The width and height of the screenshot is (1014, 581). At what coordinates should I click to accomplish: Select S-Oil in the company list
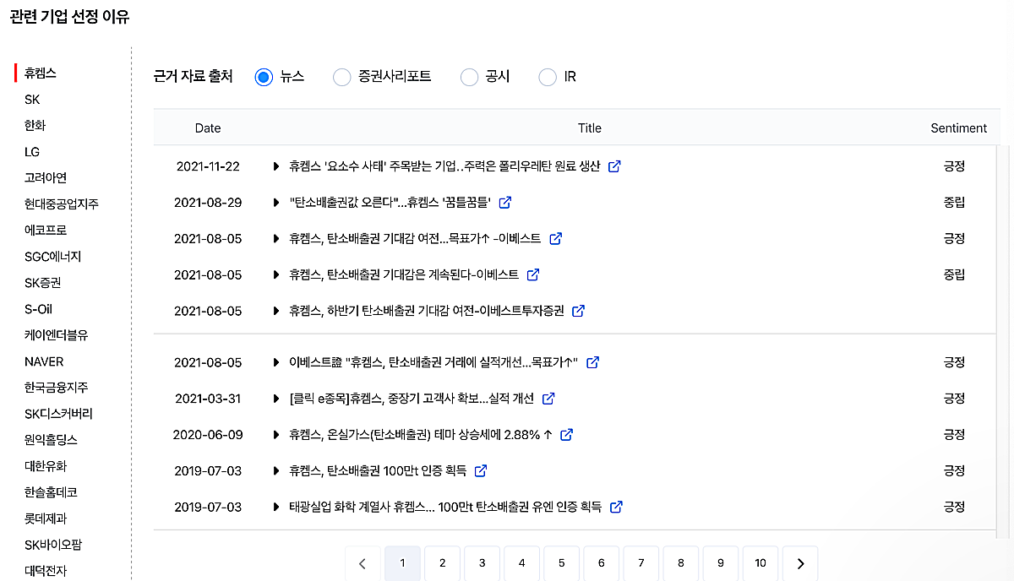(x=38, y=309)
